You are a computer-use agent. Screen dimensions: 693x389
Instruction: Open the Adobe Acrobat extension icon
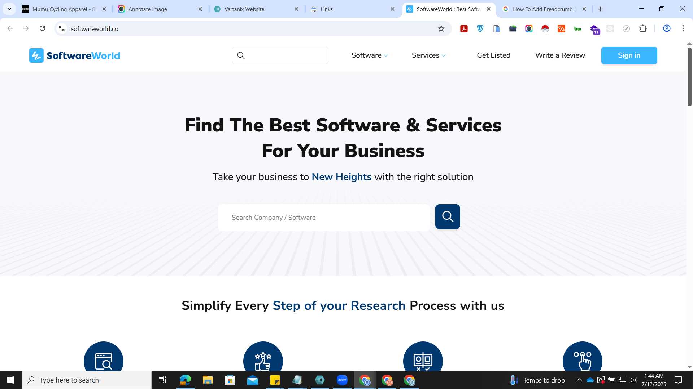coord(464,28)
